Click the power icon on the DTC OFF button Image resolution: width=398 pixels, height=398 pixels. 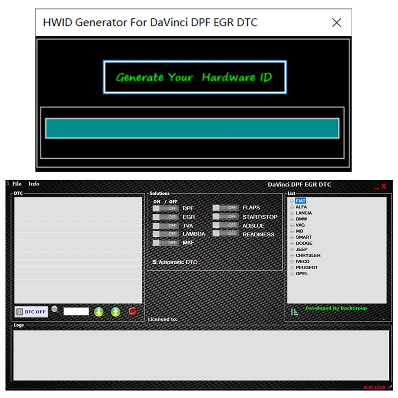[20, 311]
